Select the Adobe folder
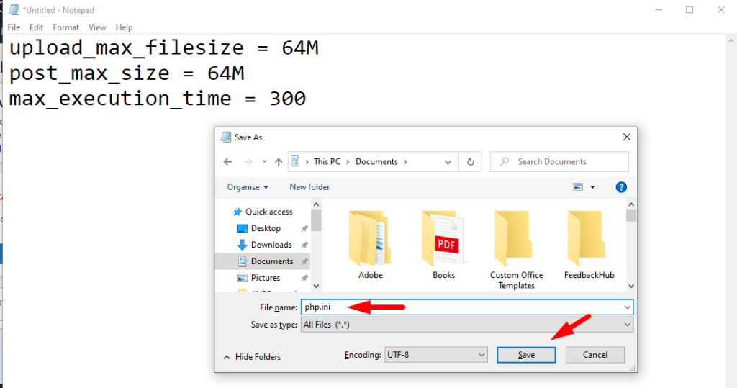 click(371, 245)
